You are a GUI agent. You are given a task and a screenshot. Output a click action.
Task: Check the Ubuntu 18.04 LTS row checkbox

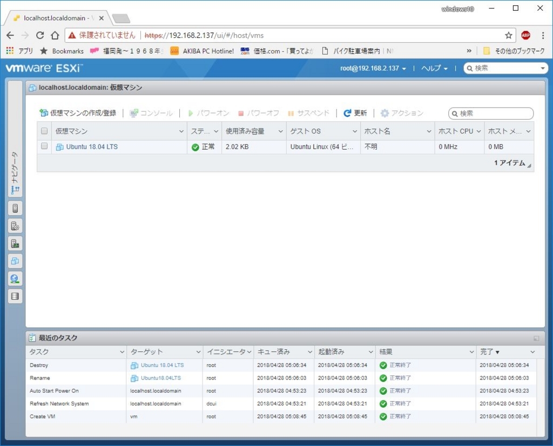click(44, 146)
